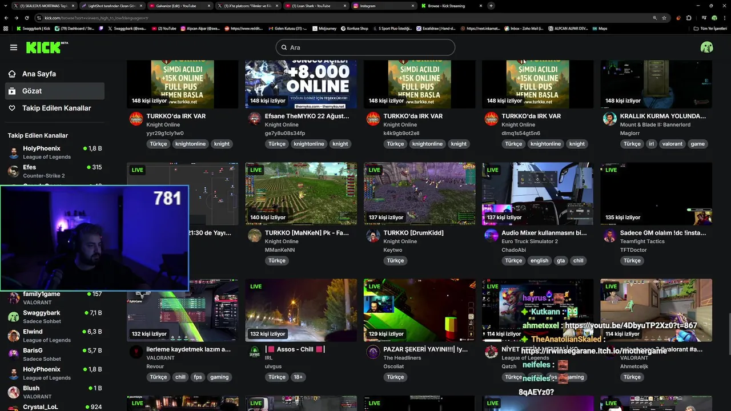Click the Ara search input field
731x411 pixels.
coord(365,47)
